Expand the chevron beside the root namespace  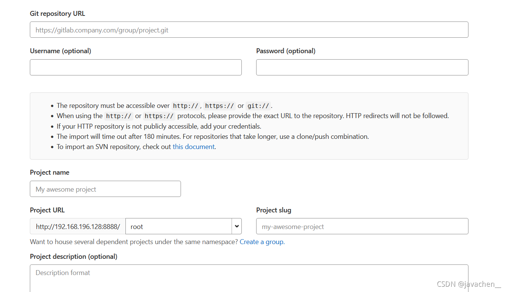coord(236,226)
